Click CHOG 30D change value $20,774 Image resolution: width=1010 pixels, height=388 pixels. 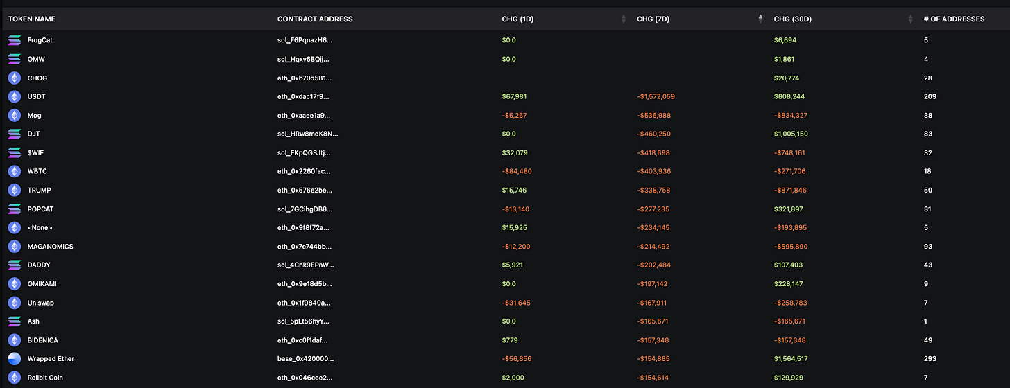tap(787, 78)
